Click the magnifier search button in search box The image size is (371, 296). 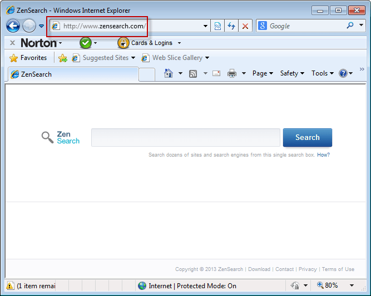tap(350, 25)
